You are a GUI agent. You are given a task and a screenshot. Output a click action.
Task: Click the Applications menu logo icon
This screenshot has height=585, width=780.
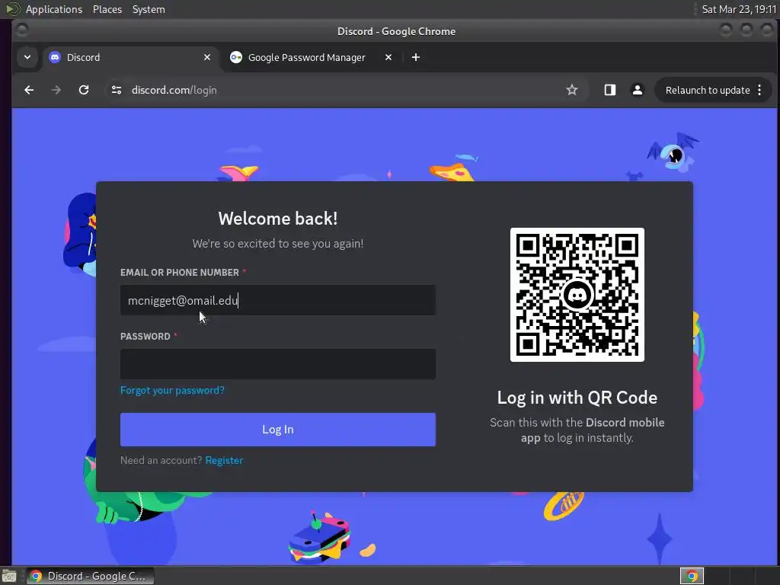12,9
